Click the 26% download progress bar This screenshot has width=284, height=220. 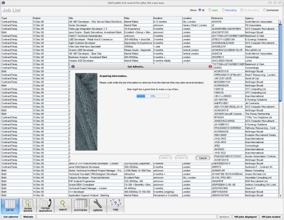[x=152, y=96]
